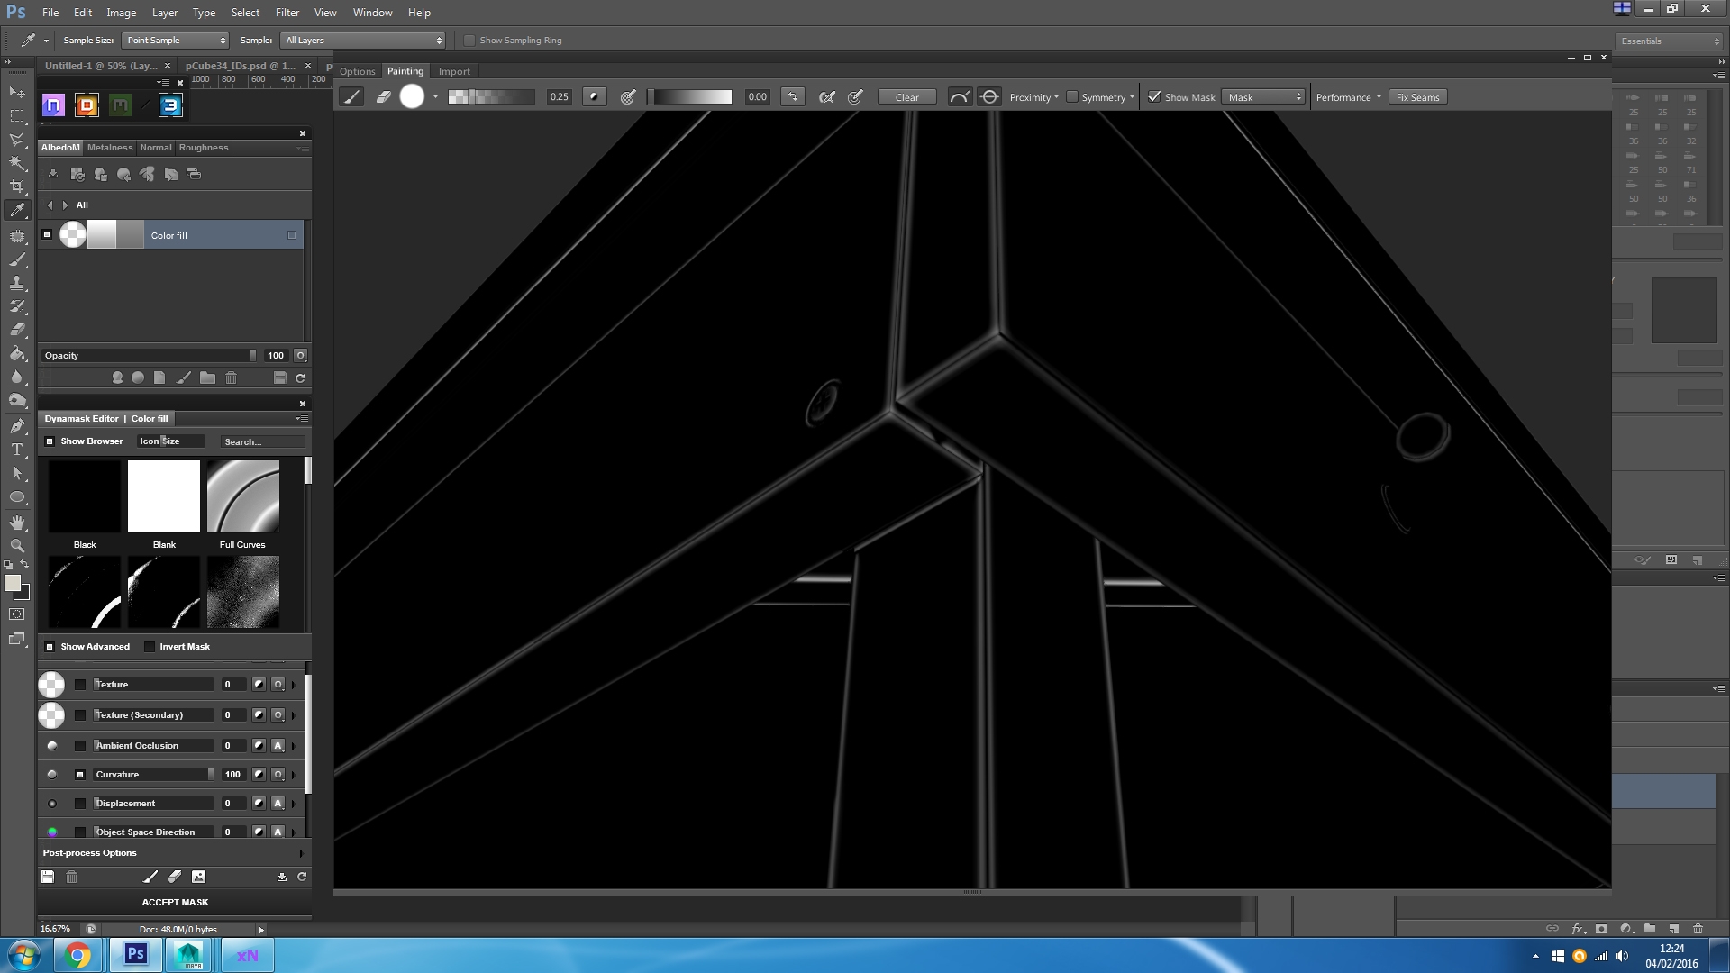Open the Proximity dropdown
The width and height of the screenshot is (1730, 973).
pos(1033,97)
